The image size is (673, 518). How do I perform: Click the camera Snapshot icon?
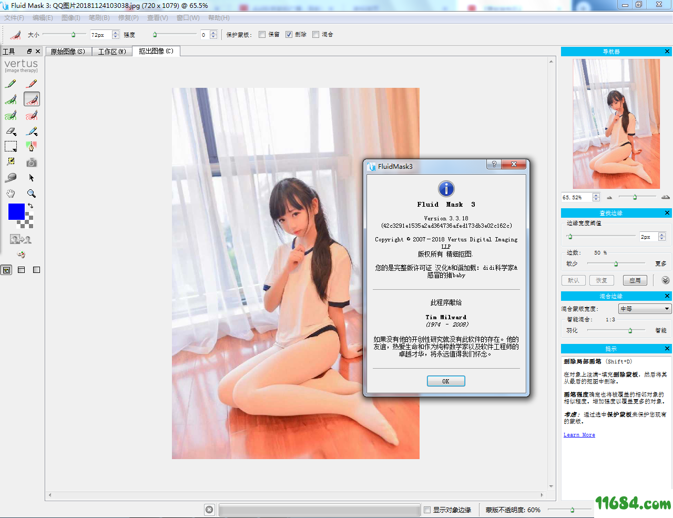tap(32, 162)
